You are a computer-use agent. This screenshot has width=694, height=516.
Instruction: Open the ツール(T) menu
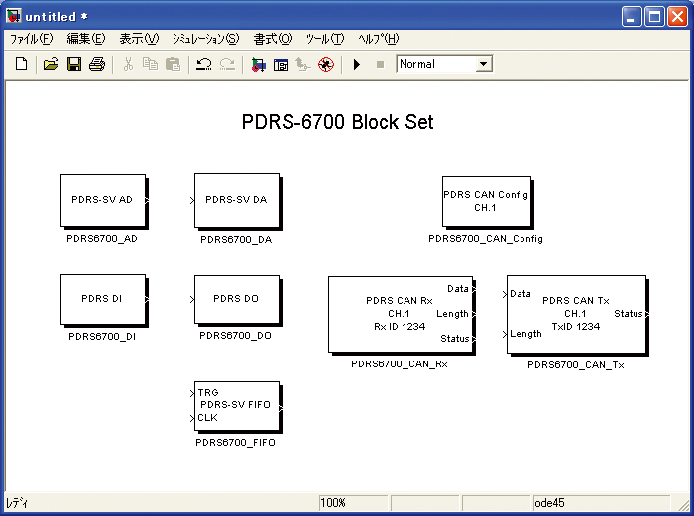325,39
